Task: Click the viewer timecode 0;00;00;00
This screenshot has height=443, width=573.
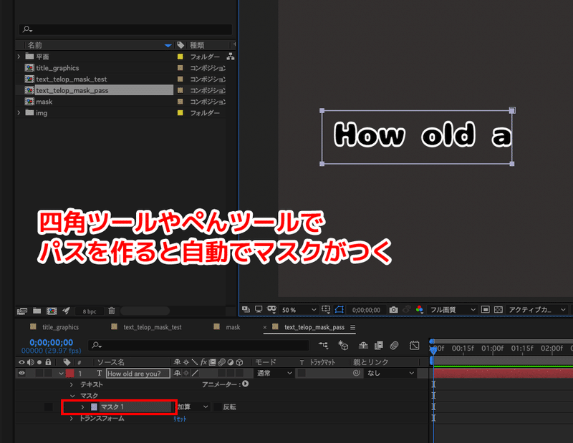Action: [x=366, y=310]
